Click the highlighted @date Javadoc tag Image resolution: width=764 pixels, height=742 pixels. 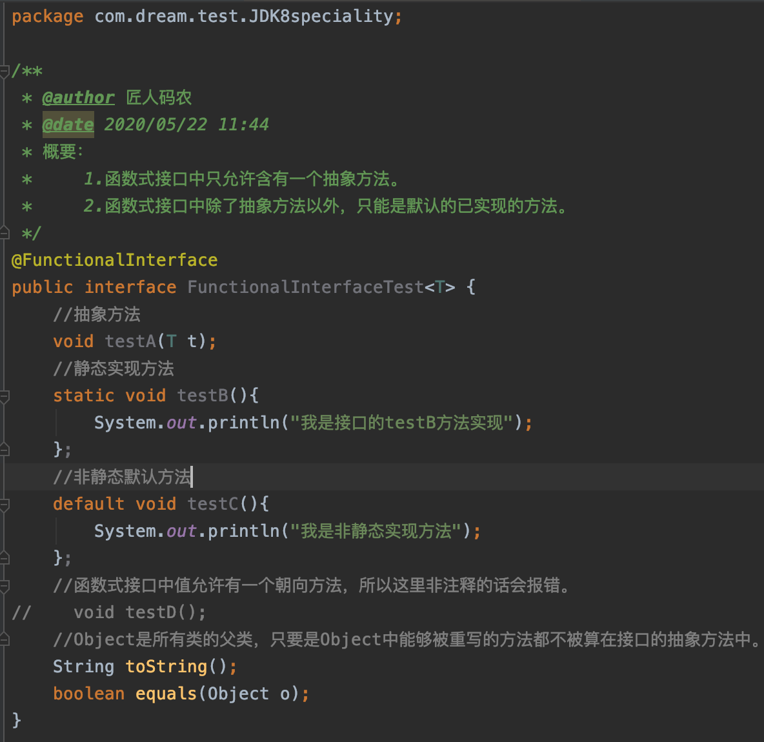(68, 125)
